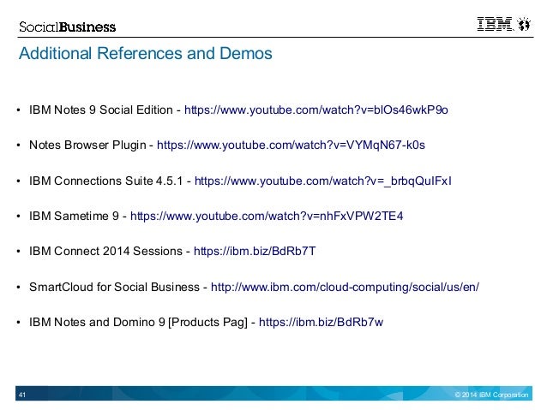Open the IBM Notes 9 Social Edition YouTube link
The width and height of the screenshot is (547, 410).
(316, 110)
